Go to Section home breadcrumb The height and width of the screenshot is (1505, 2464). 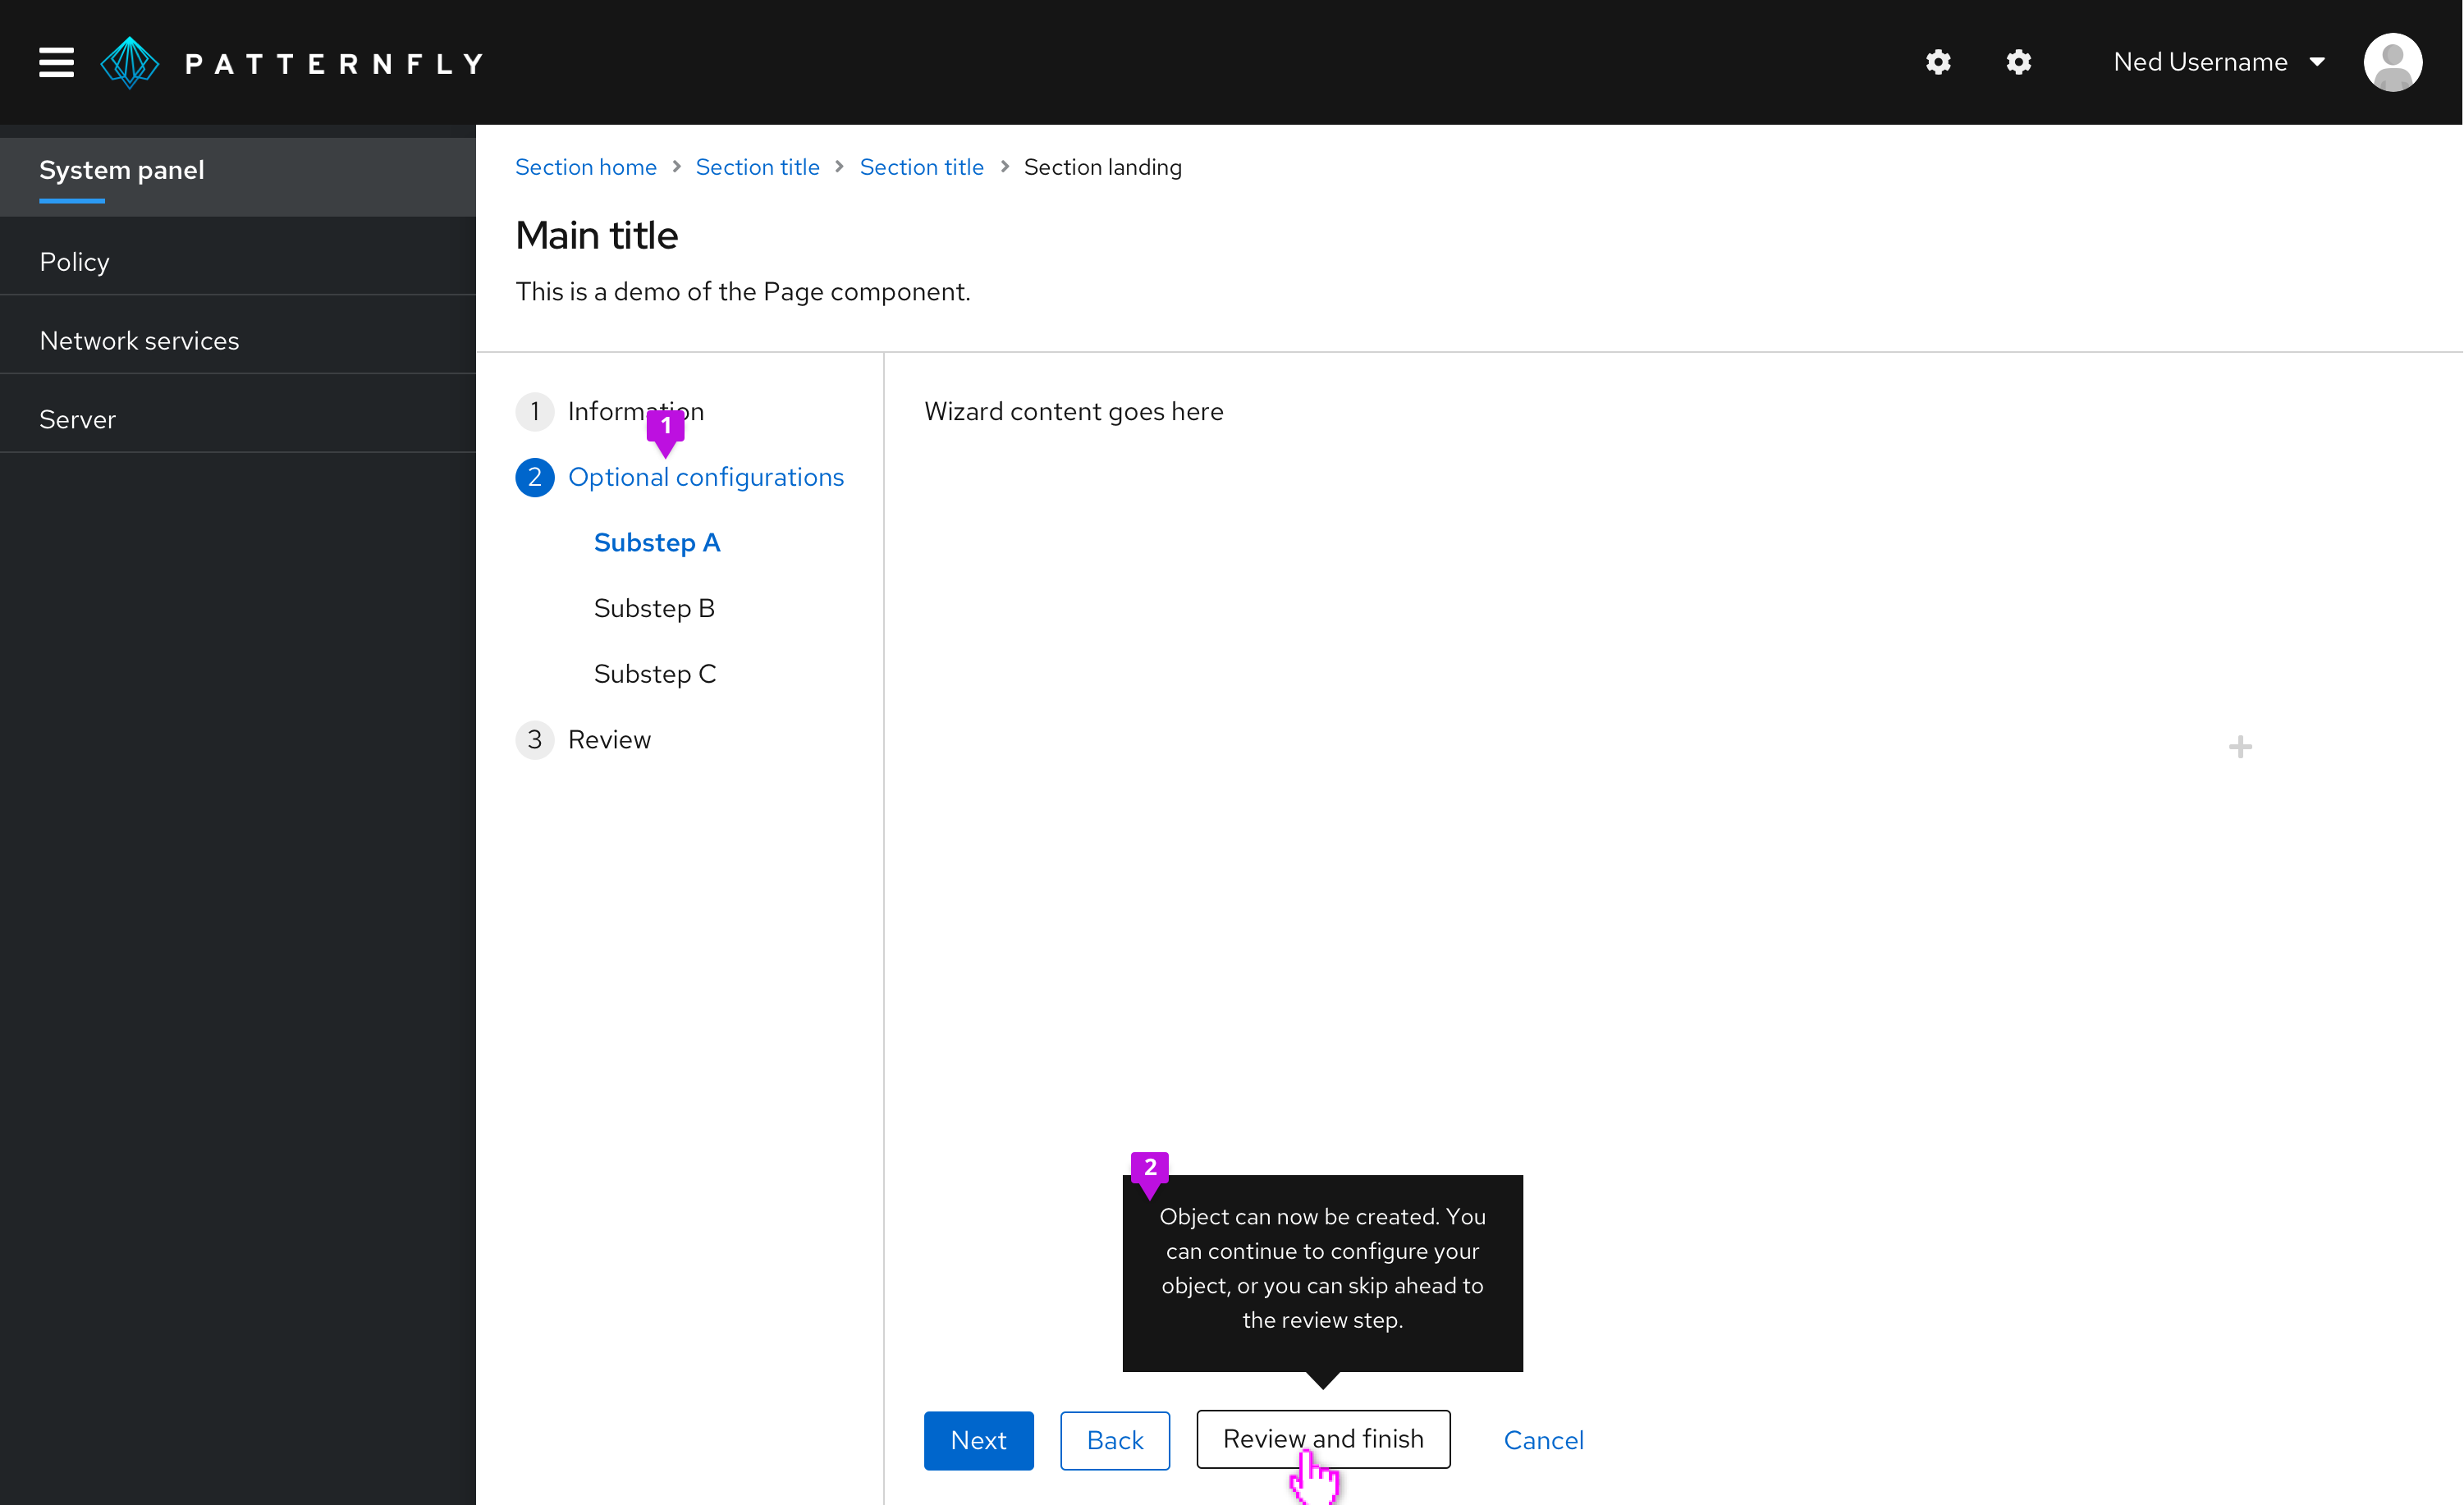point(586,167)
